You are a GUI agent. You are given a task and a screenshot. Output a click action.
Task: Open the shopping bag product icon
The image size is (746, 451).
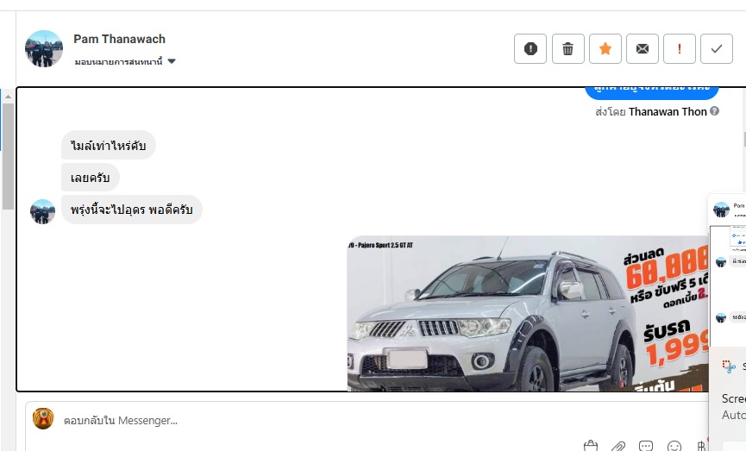(x=591, y=446)
